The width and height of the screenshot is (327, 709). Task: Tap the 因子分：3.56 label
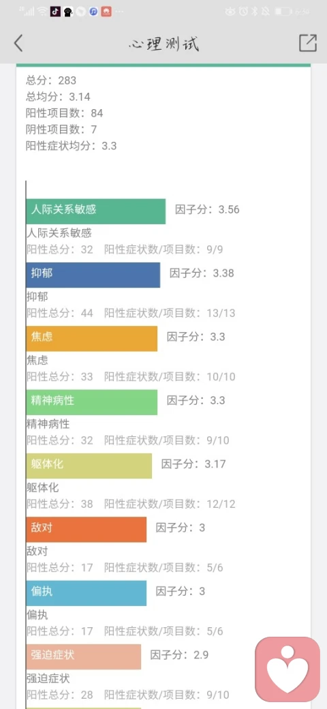(x=207, y=210)
